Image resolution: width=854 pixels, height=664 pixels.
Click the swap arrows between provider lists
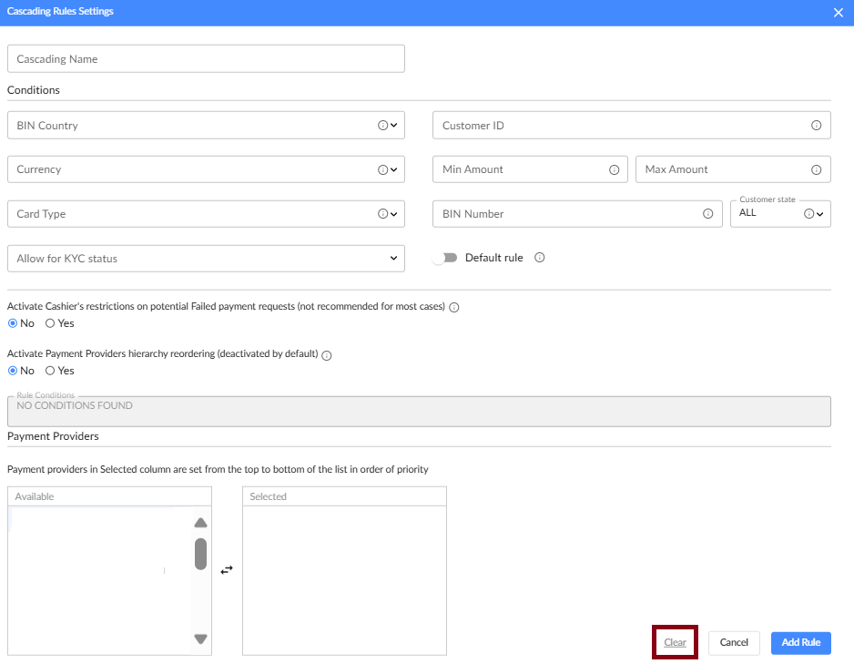click(x=227, y=569)
